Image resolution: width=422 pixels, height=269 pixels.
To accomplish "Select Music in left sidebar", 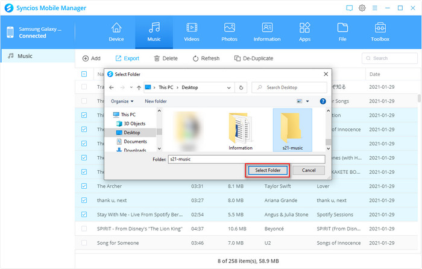I will coord(38,56).
